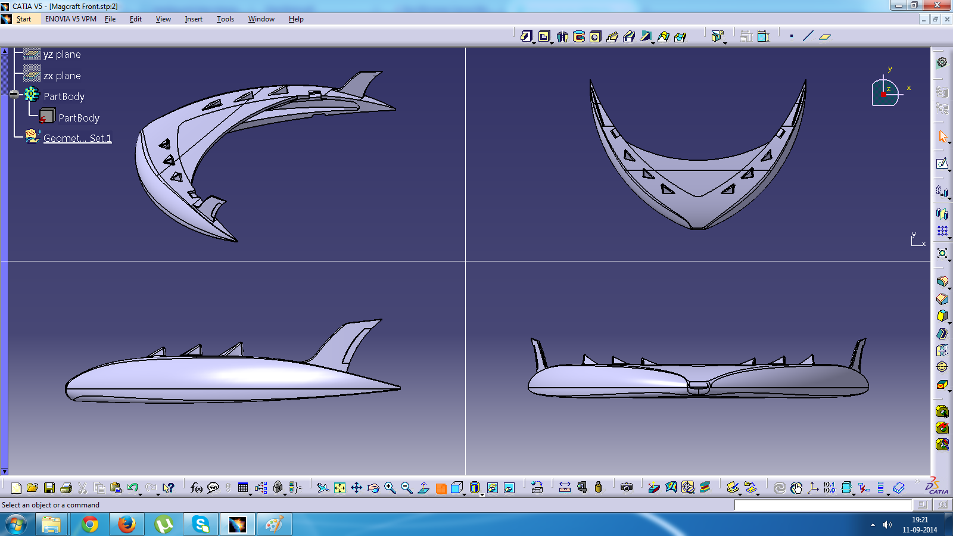
Task: Activate the Pan view tool
Action: [x=356, y=488]
